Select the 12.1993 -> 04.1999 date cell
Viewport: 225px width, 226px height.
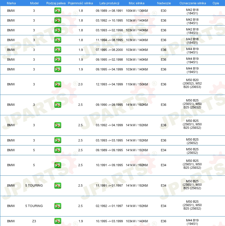(109, 84)
